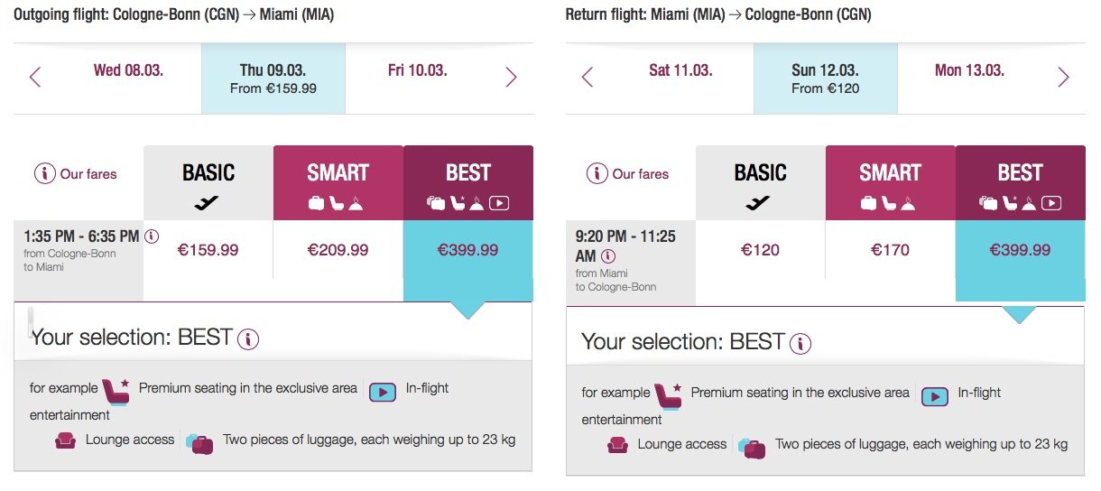Show earlier return dates with left arrow

click(x=588, y=78)
